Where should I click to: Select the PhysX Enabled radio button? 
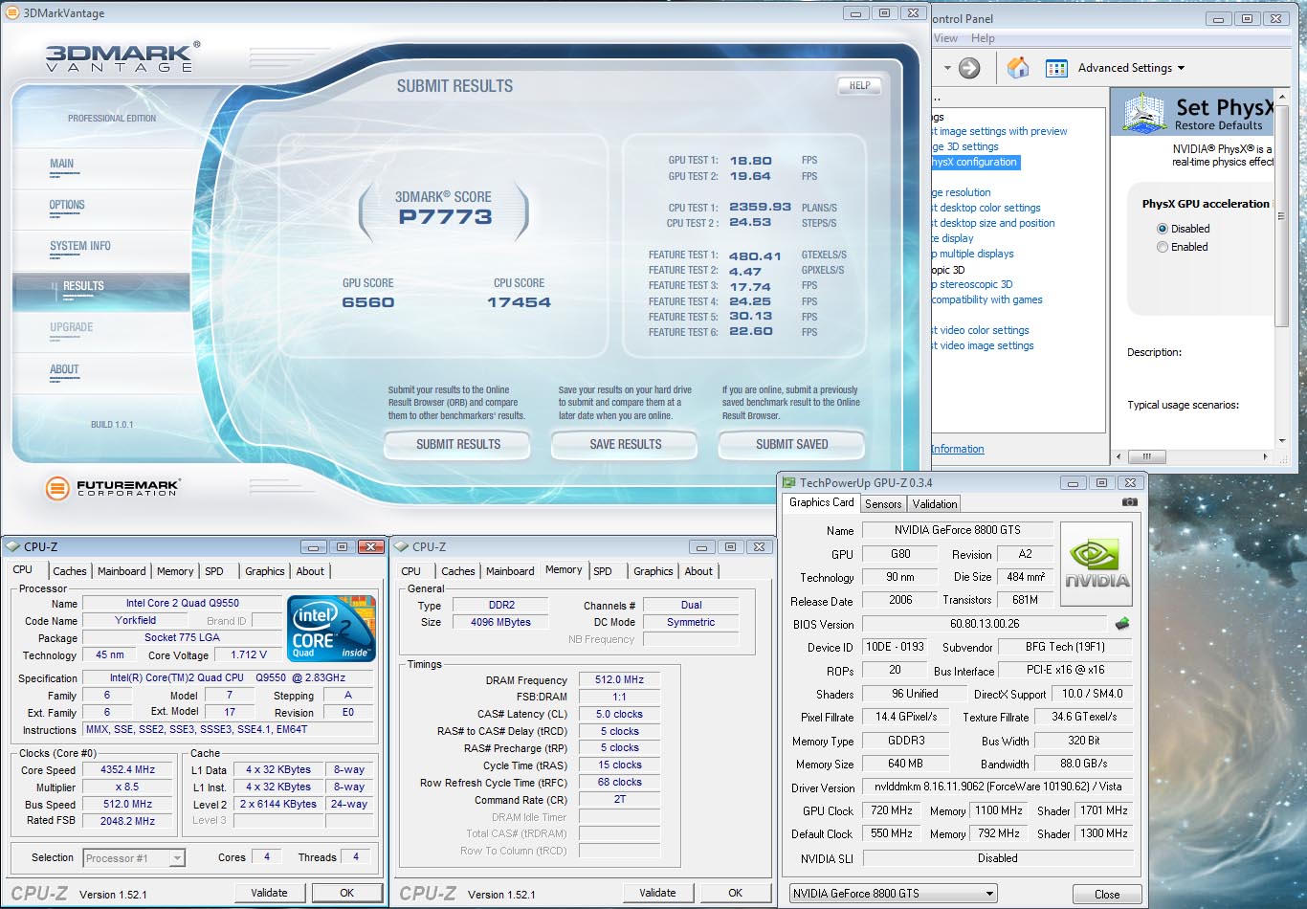tap(1163, 247)
